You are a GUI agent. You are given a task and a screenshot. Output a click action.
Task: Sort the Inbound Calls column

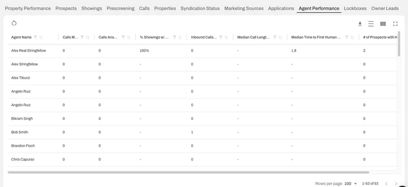pos(226,37)
